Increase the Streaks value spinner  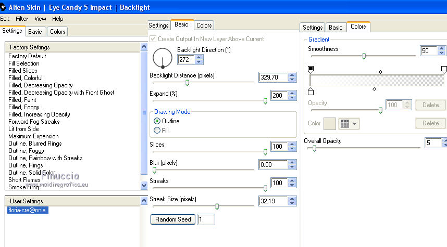pos(292,180)
